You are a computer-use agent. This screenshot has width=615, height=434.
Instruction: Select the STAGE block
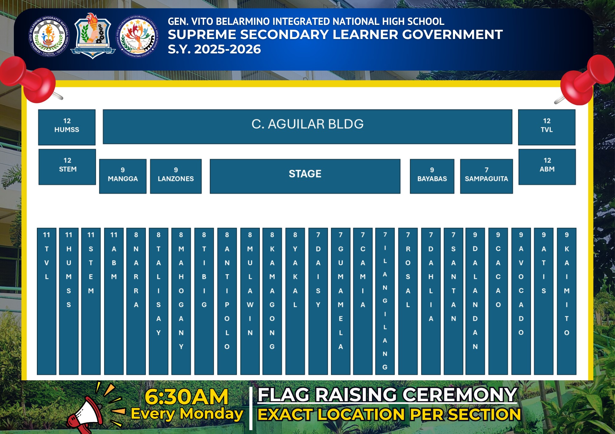coord(305,176)
